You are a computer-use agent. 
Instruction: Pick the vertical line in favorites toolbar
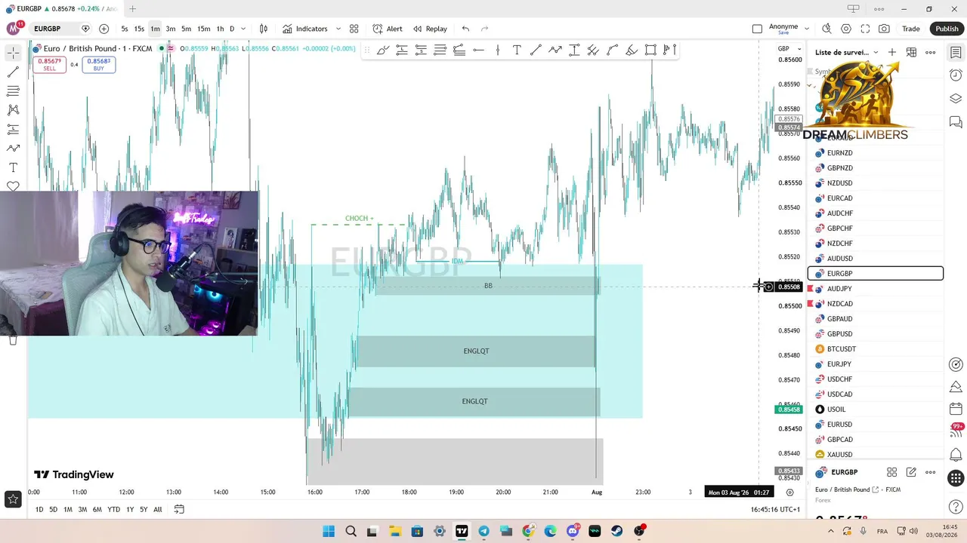498,50
